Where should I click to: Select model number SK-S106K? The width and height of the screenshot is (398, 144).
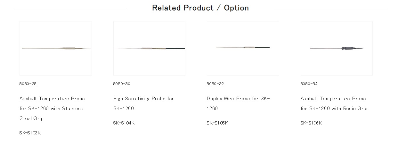click(x=311, y=123)
